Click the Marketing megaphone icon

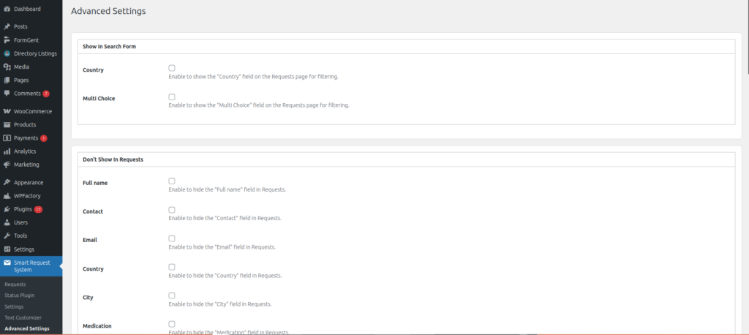point(7,165)
